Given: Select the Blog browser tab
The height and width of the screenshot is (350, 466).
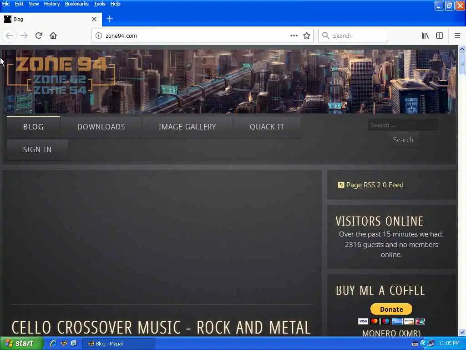Looking at the screenshot, I should coord(51,19).
